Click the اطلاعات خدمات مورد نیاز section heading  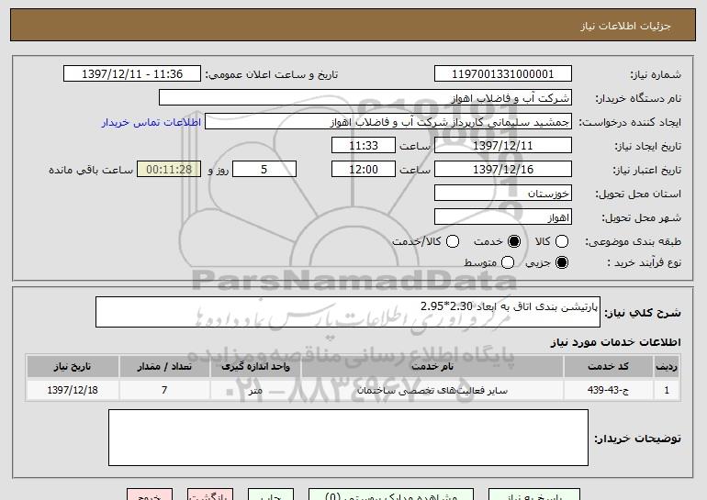coord(615,342)
